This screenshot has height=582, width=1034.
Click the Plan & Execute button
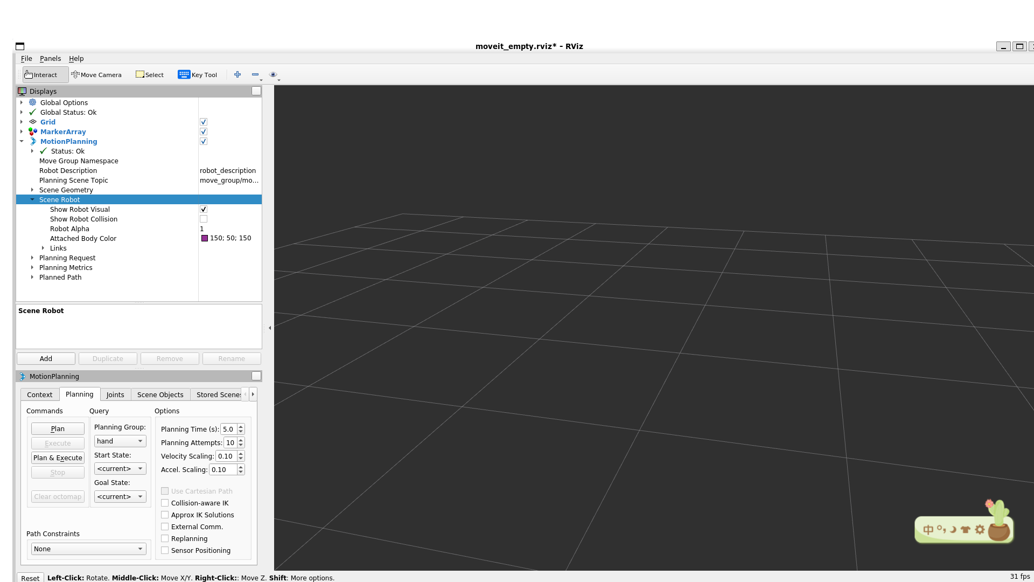click(x=58, y=458)
